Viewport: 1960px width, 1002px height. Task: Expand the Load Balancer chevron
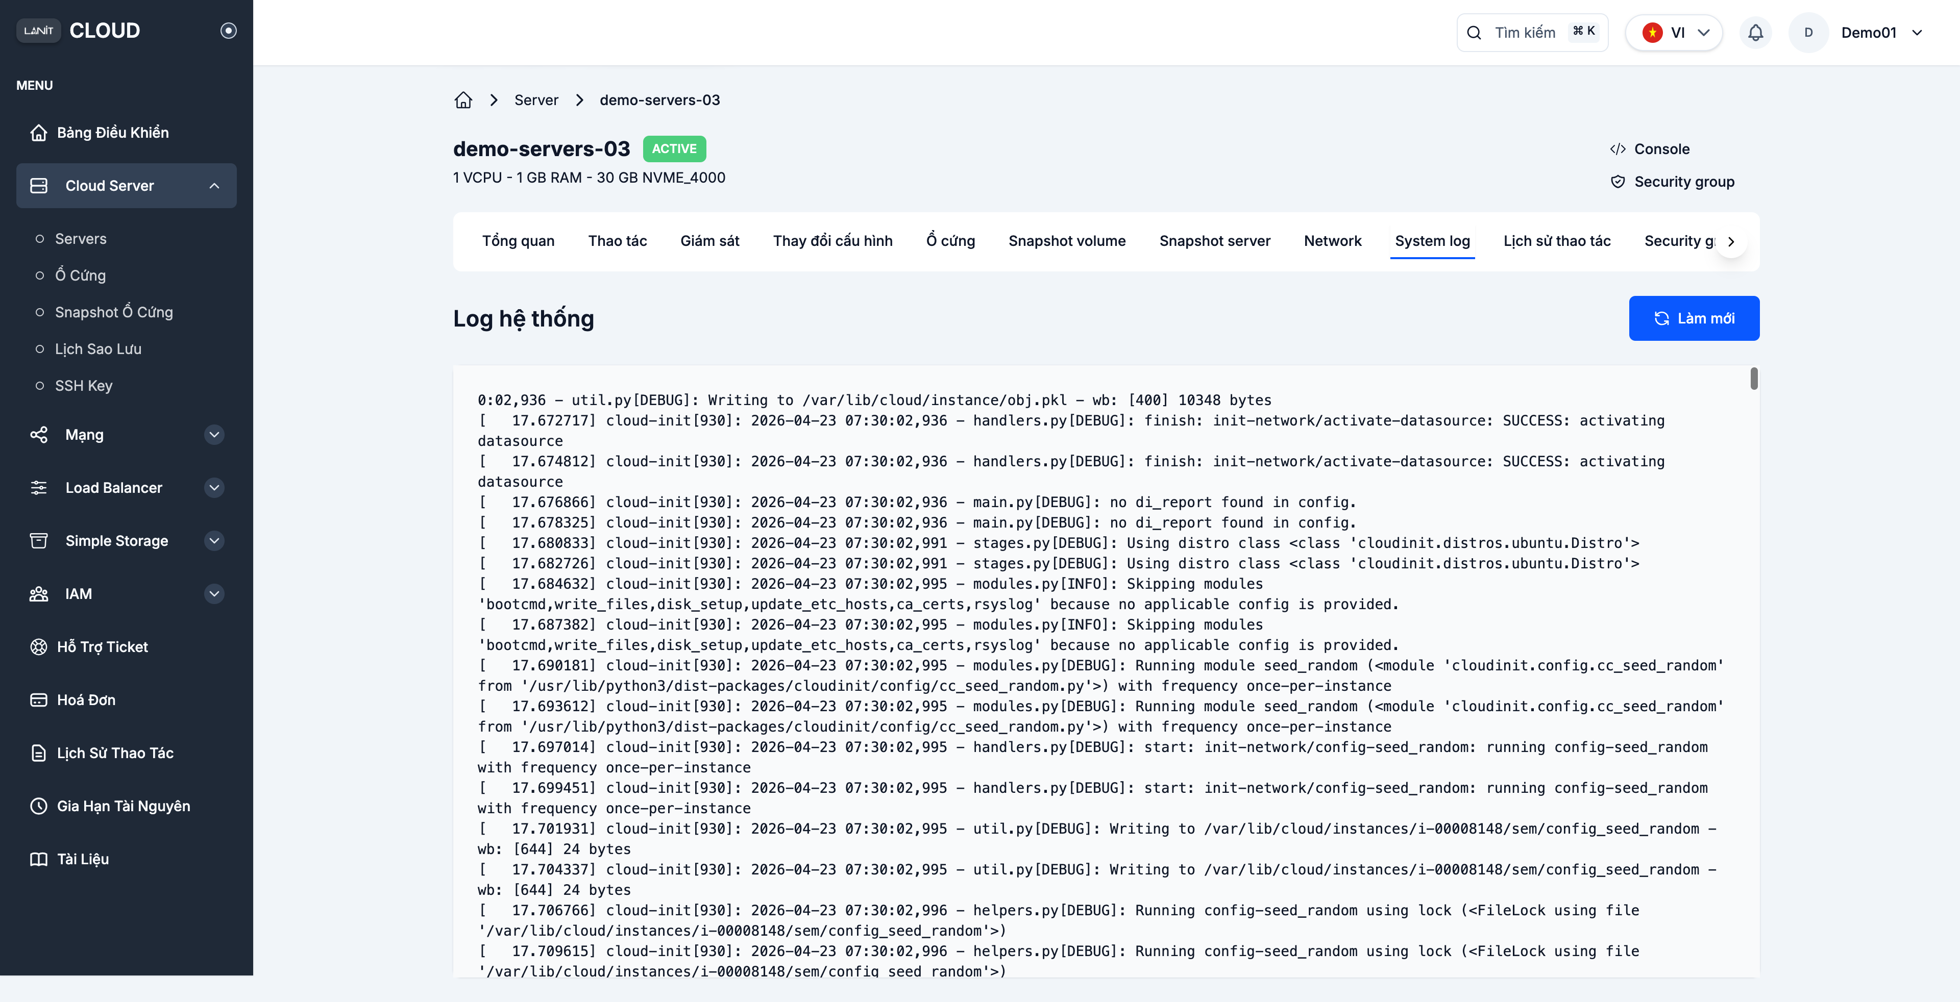214,488
